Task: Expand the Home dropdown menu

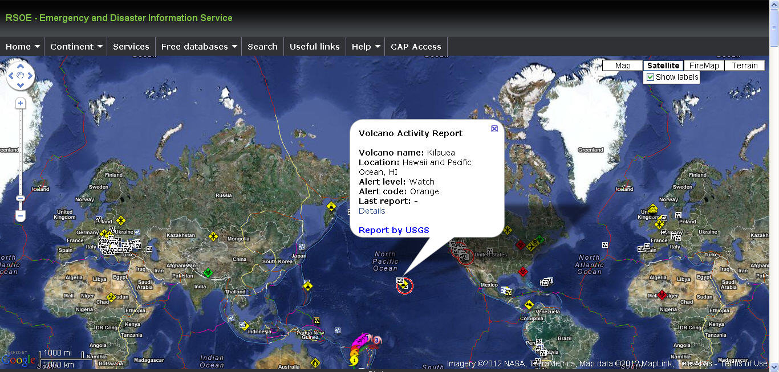Action: pos(23,47)
